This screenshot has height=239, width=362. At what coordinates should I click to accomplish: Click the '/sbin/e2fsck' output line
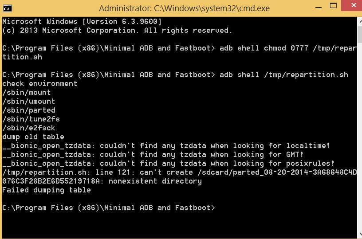coord(29,128)
